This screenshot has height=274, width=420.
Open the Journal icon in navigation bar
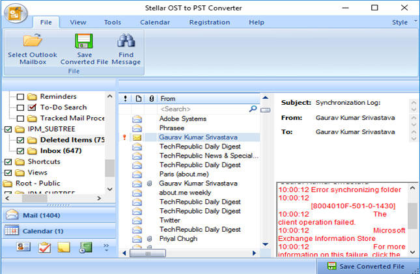click(85, 247)
